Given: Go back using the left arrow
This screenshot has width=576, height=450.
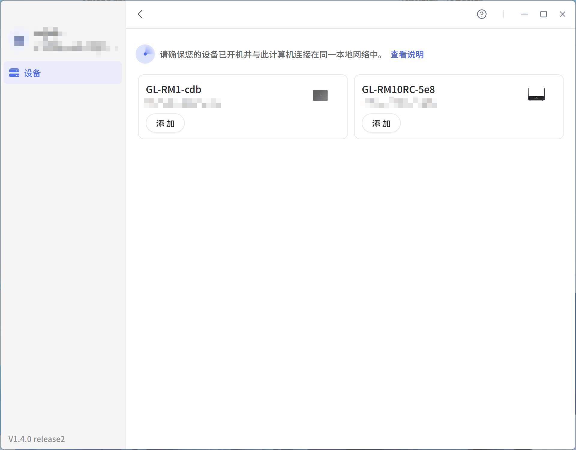Looking at the screenshot, I should click(140, 14).
